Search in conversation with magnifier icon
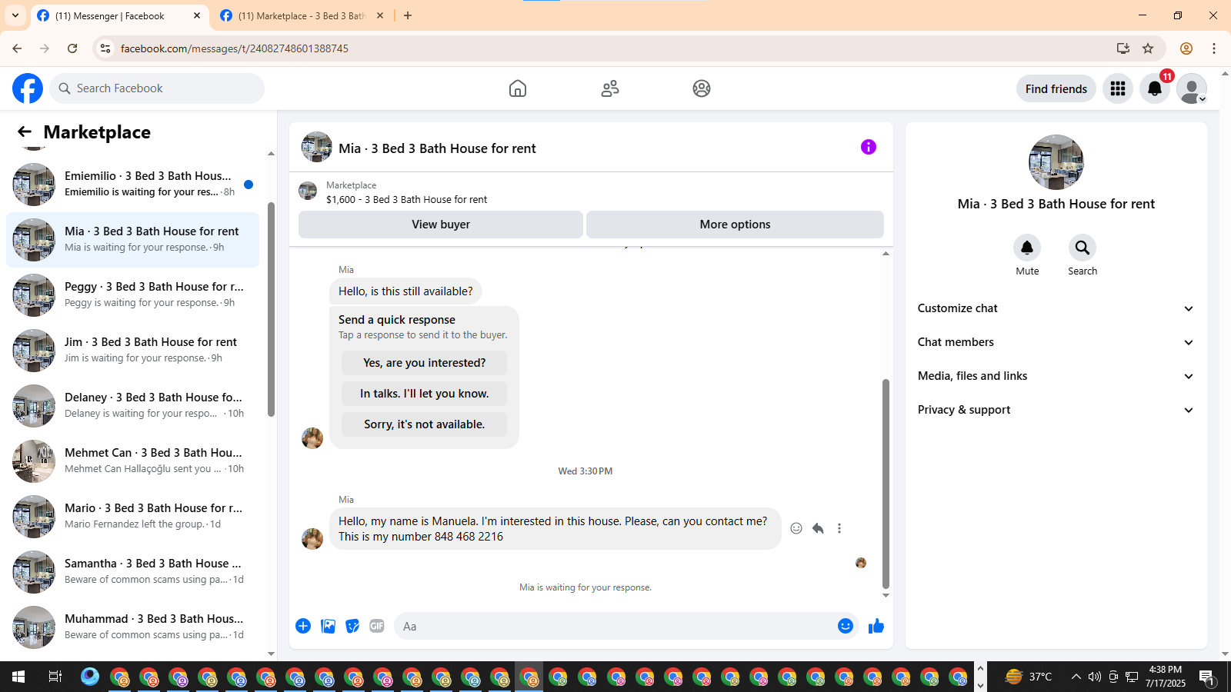This screenshot has width=1231, height=692. [1083, 248]
